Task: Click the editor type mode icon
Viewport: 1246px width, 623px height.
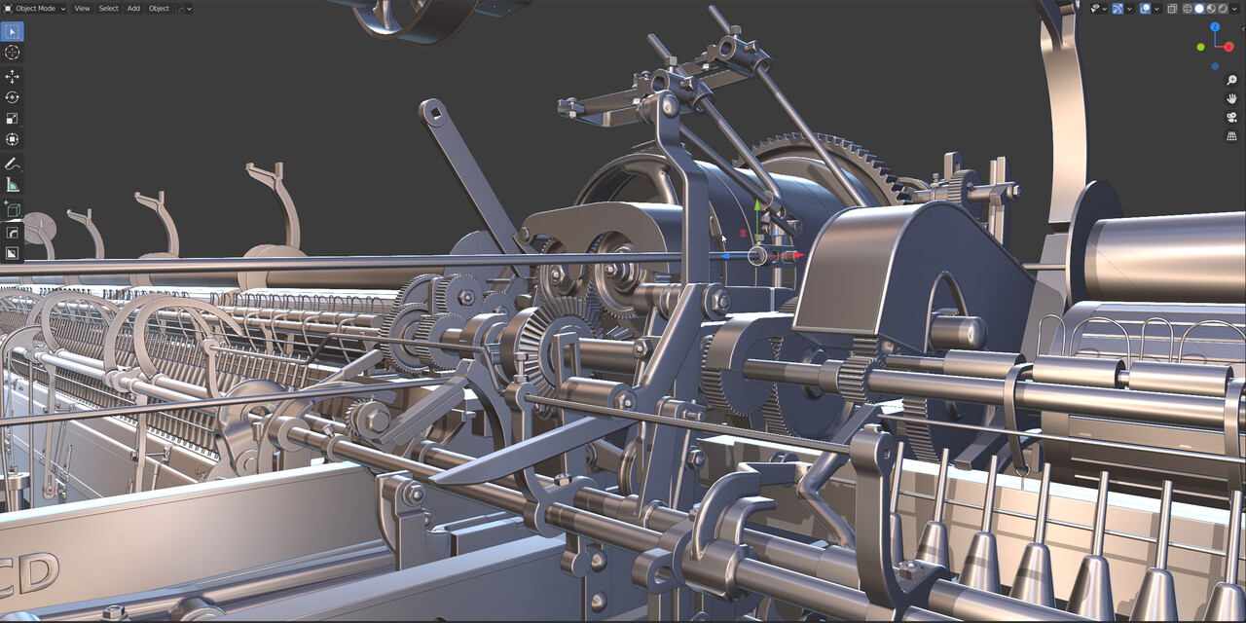Action: coord(7,8)
